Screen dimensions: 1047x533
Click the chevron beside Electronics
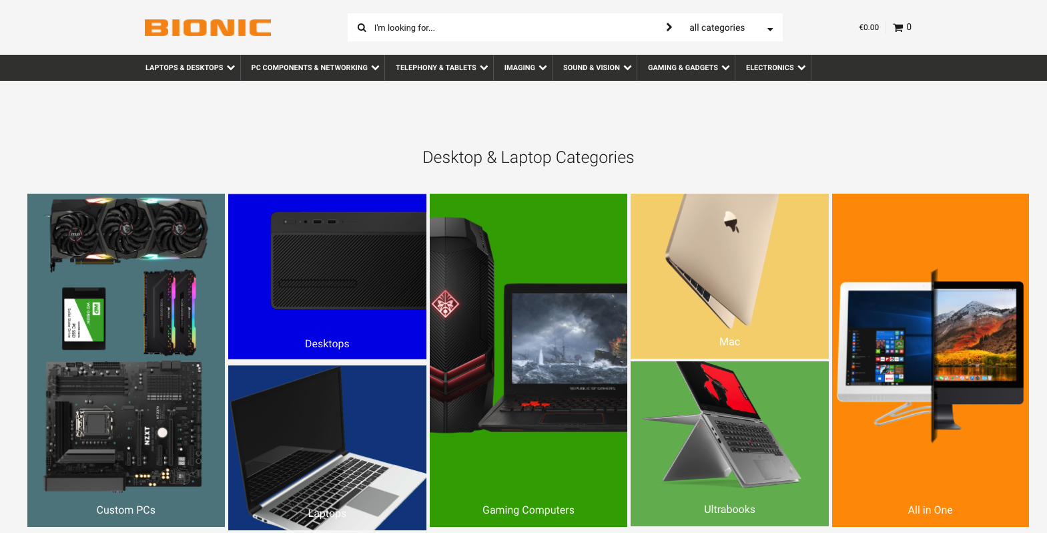pos(801,67)
